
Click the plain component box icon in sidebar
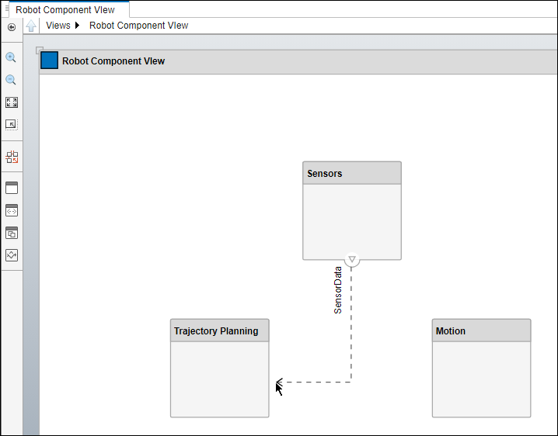pos(12,188)
